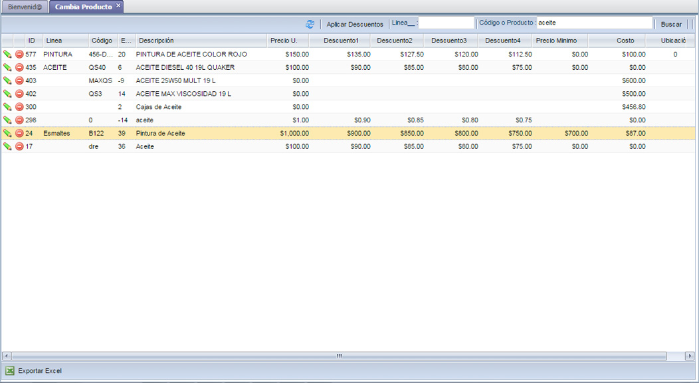Click the horizontal scrollbar right arrow

(689, 356)
